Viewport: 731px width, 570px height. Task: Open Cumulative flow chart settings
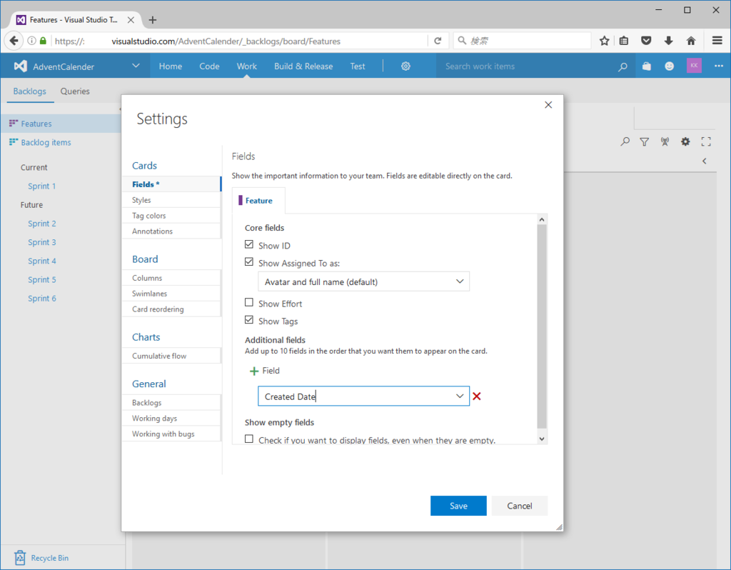[171, 356]
